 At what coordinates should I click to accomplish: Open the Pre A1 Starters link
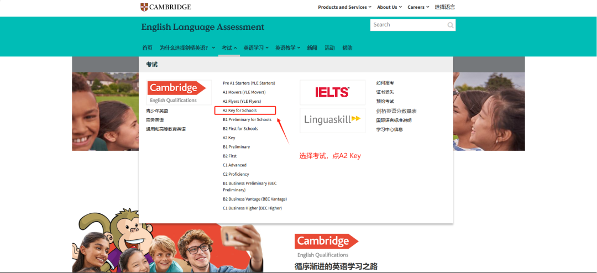point(249,83)
